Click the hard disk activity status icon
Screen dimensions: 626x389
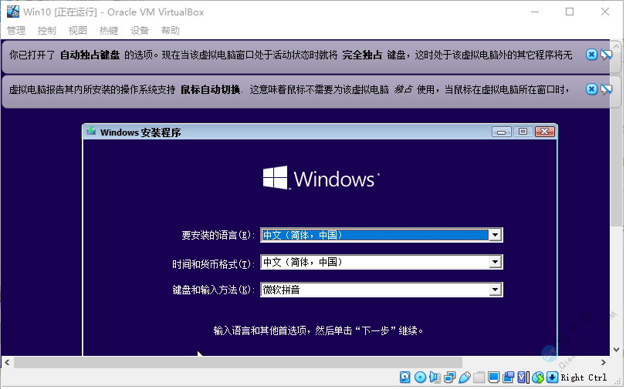pos(404,377)
